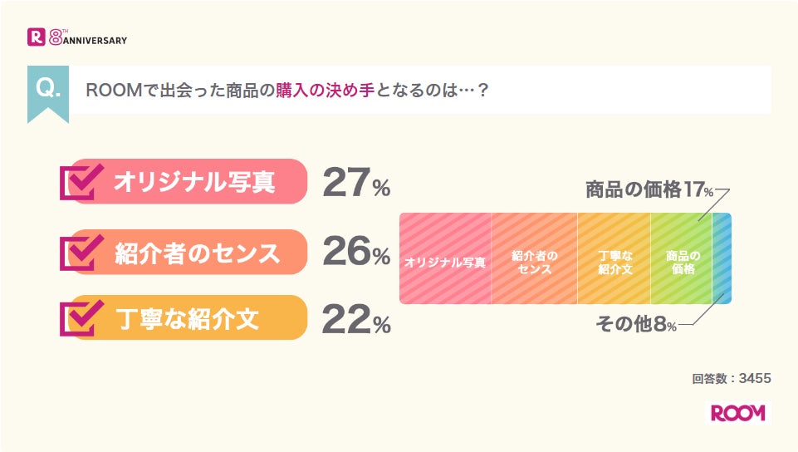Click the 27% percentage value

point(355,183)
